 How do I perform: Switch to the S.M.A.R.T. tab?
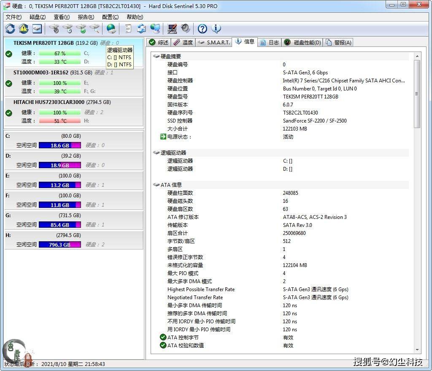215,42
